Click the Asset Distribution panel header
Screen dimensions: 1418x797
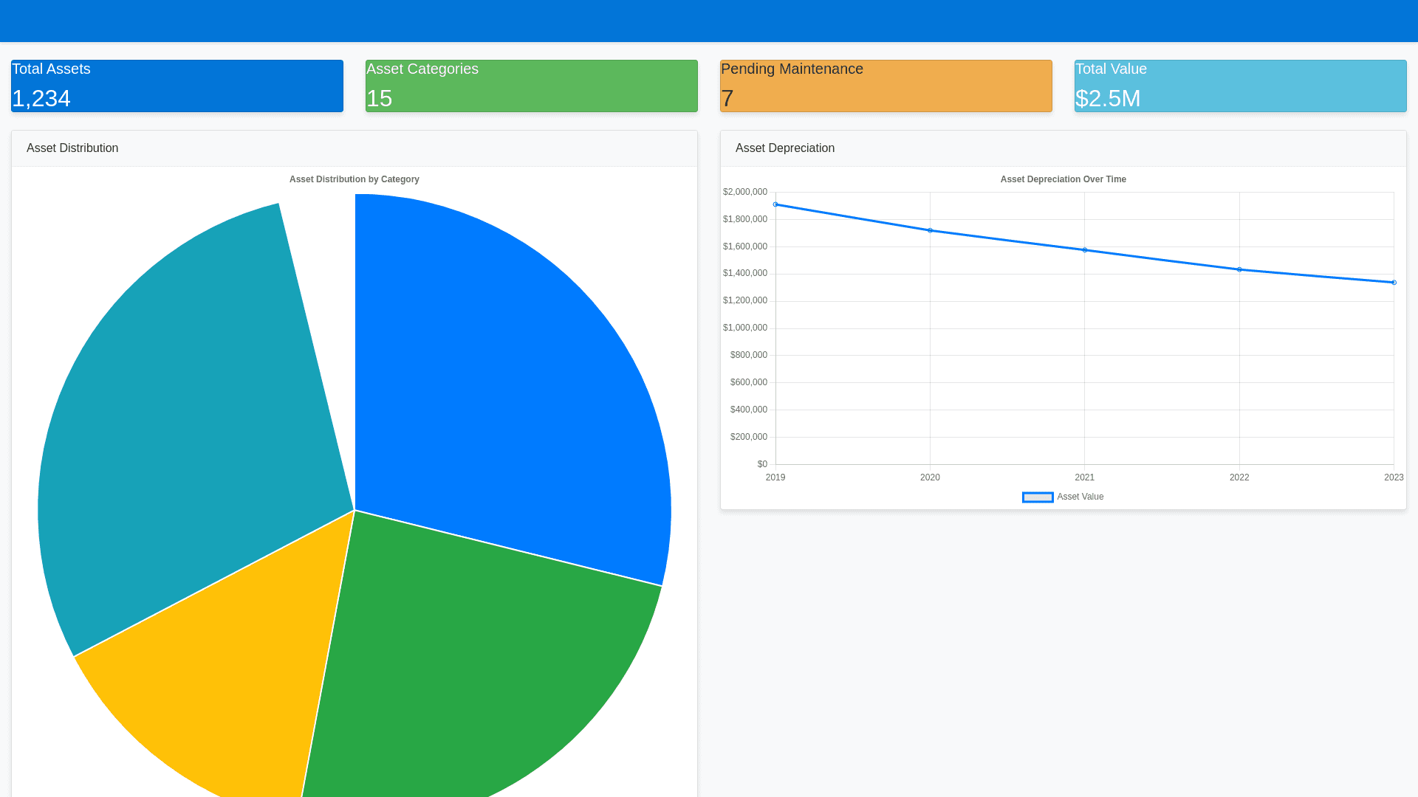[72, 148]
